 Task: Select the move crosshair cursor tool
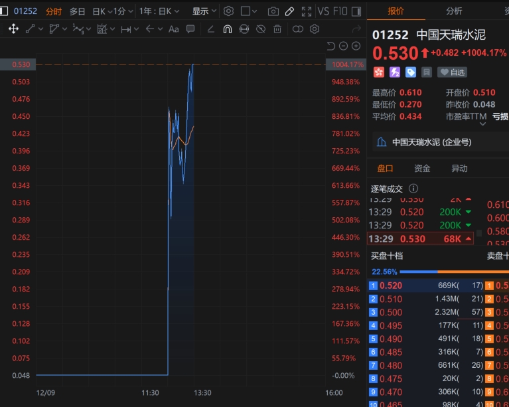tap(13, 29)
